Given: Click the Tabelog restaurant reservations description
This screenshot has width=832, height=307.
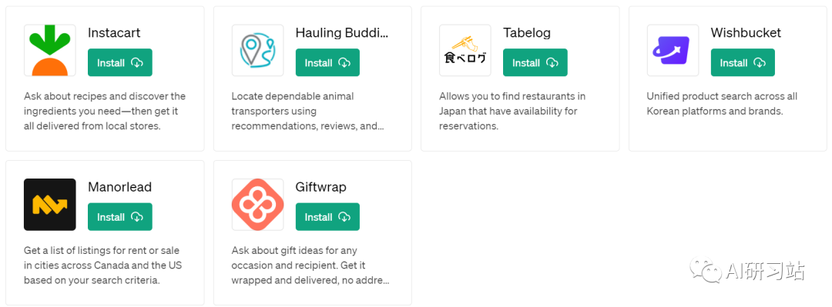Looking at the screenshot, I should click(512, 112).
